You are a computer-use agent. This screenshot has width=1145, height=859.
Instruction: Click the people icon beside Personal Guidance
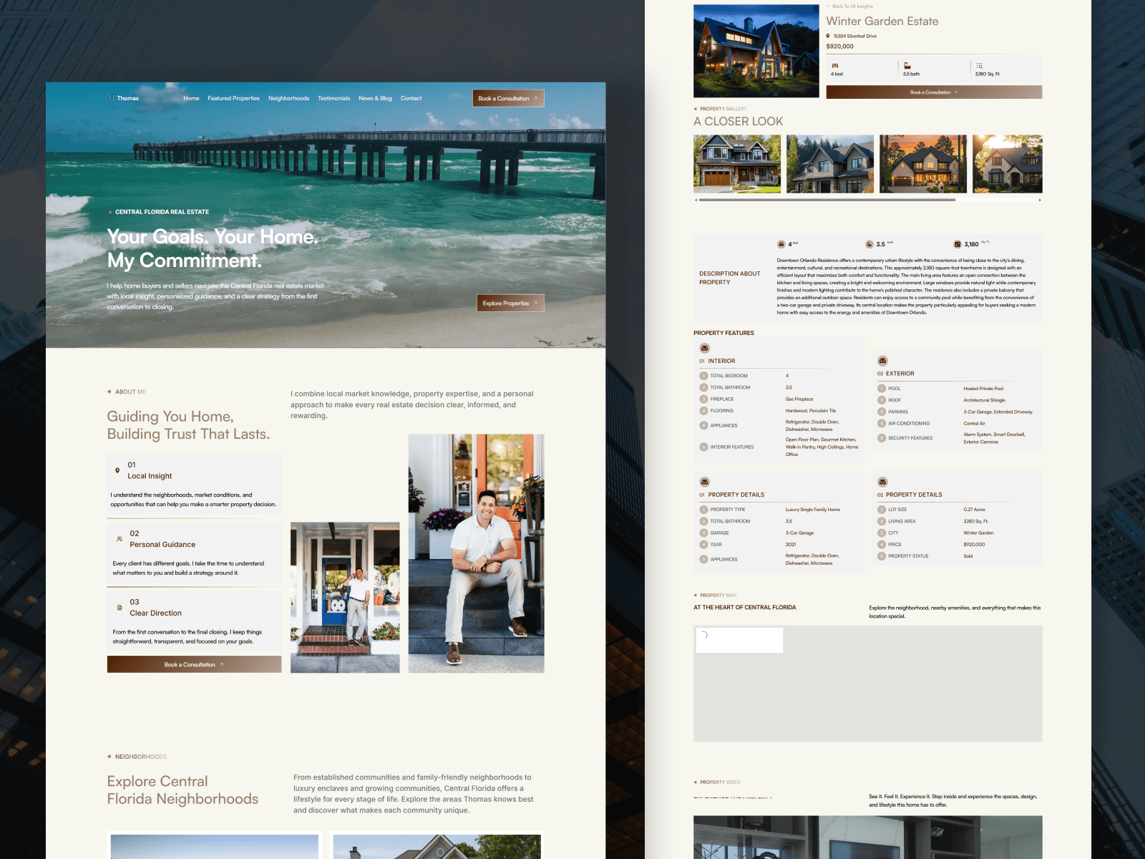(120, 539)
